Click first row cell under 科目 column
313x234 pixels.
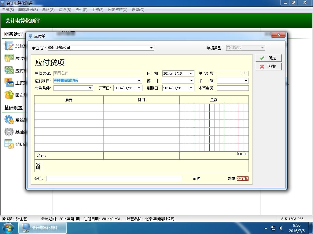point(142,108)
